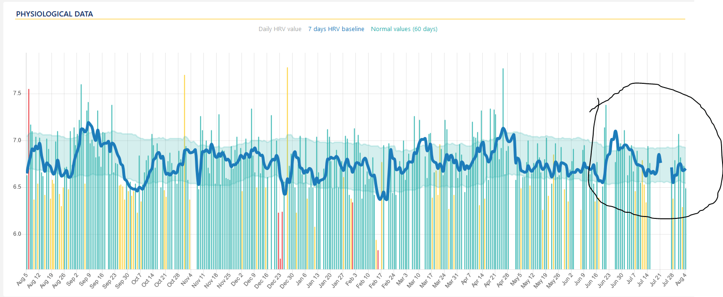Click the PHYSIOLOGICAL DATA section heading

click(54, 14)
